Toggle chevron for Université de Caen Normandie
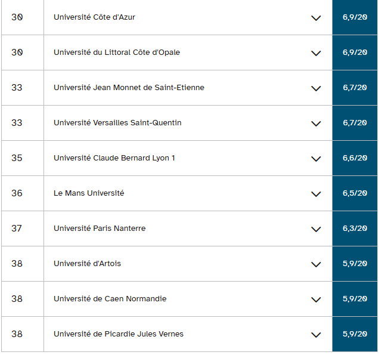 [316, 300]
